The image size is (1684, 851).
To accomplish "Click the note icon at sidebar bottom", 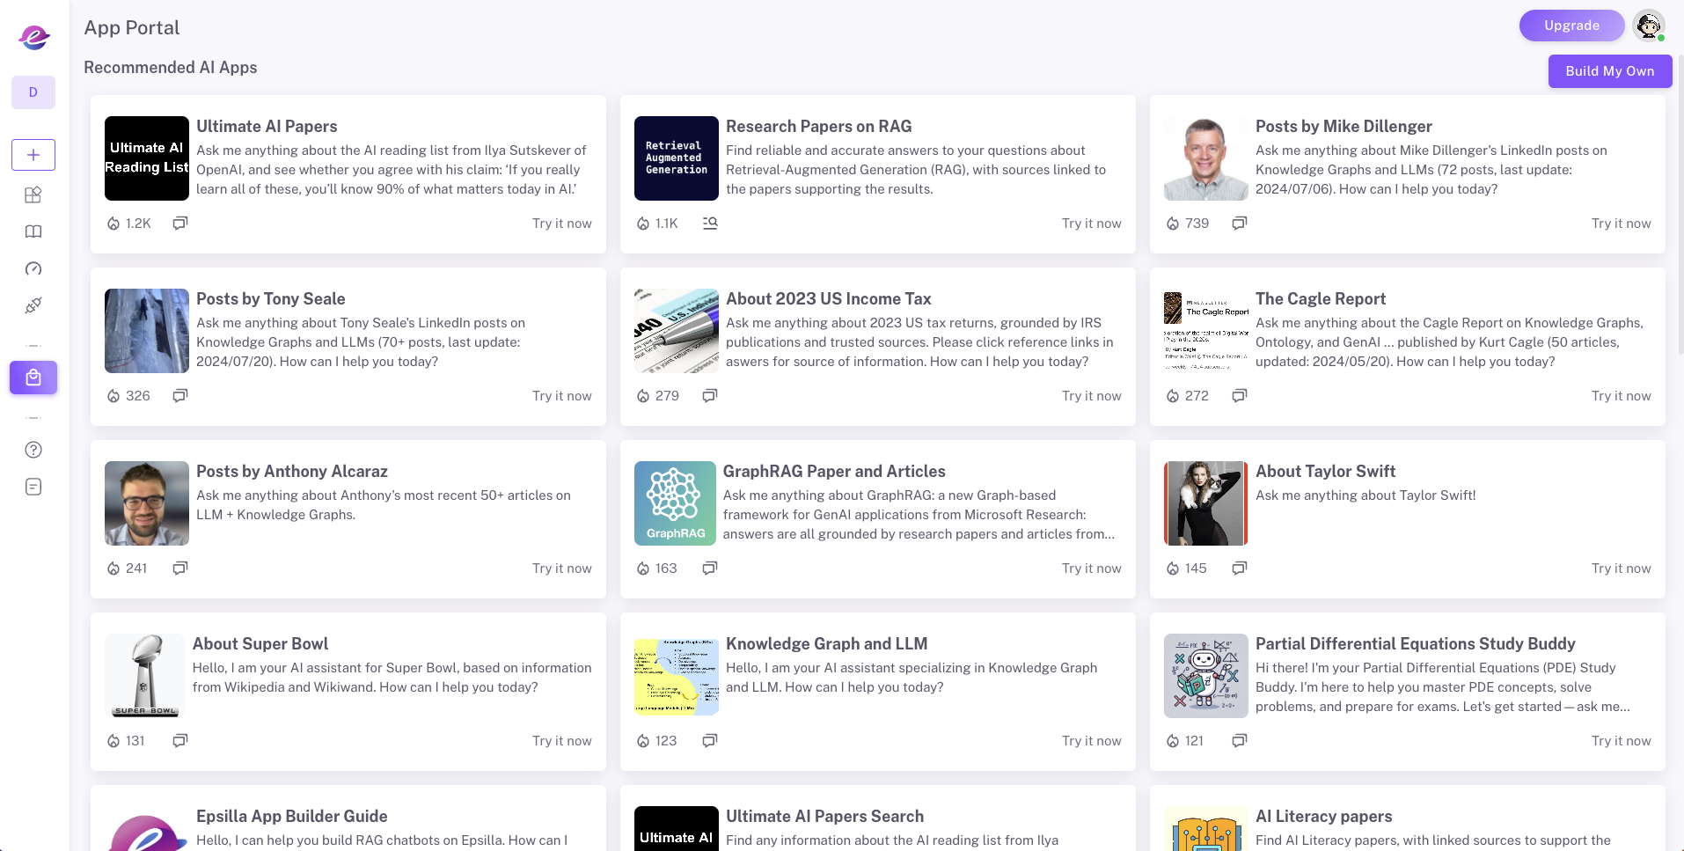I will [33, 487].
